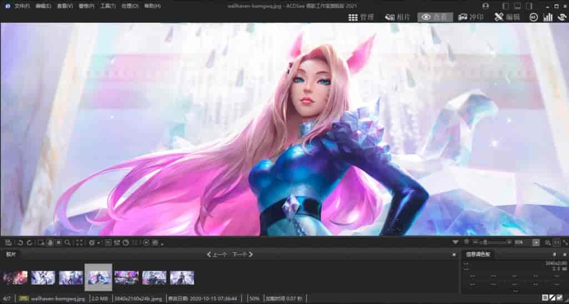Click the rotate left icon in bottom toolbar
The width and height of the screenshot is (569, 304).
(20, 242)
